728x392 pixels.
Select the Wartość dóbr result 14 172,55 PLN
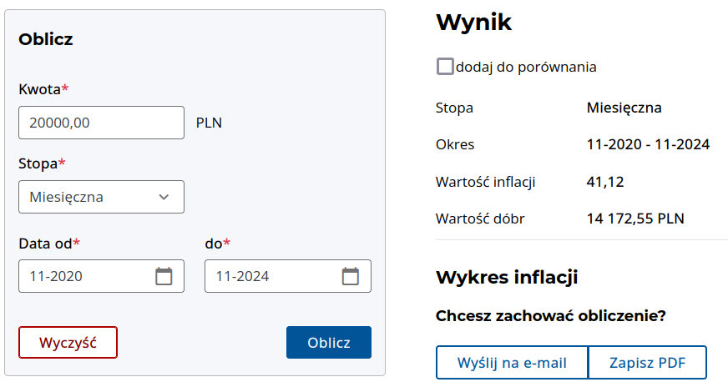click(x=635, y=219)
